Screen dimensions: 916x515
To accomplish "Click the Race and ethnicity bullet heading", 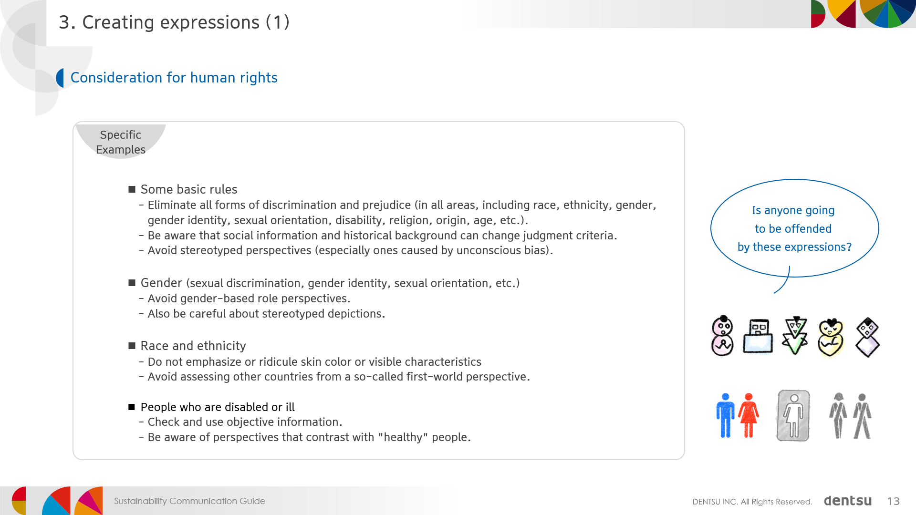I will [193, 346].
